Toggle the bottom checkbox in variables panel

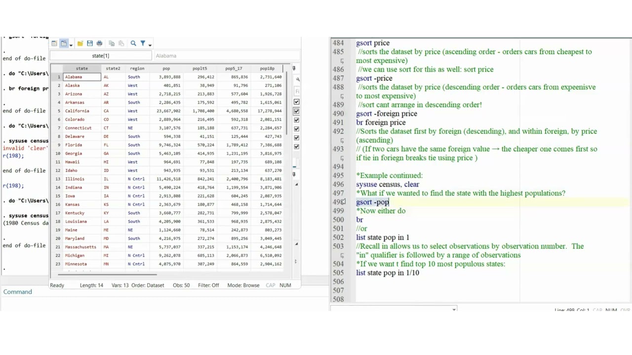coord(296,146)
